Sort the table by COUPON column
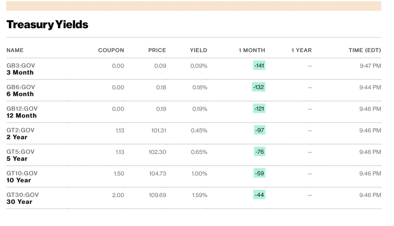Viewport: 394px width, 226px height. pos(111,50)
